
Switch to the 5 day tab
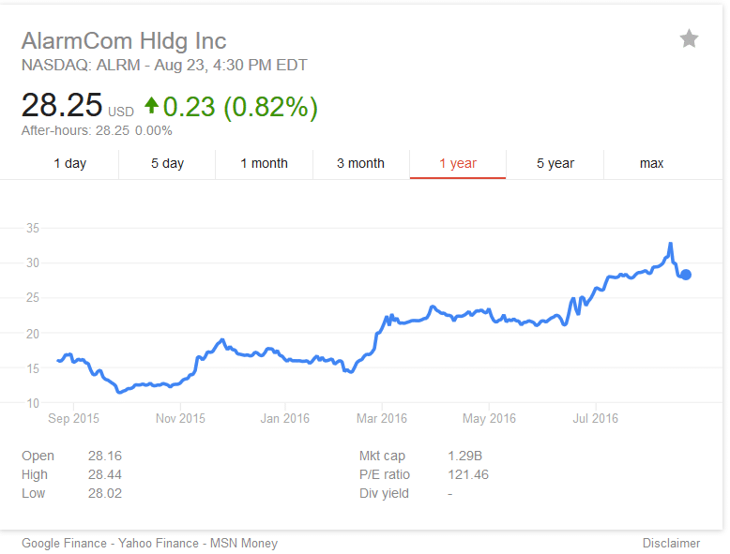tap(167, 164)
